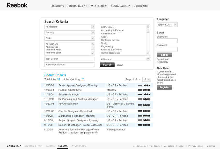Click adidas logo in Head of adidas Style row
The image size is (220, 149).
pos(144,90)
